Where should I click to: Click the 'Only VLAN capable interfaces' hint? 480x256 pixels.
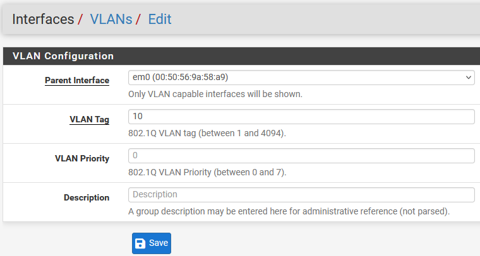(215, 95)
